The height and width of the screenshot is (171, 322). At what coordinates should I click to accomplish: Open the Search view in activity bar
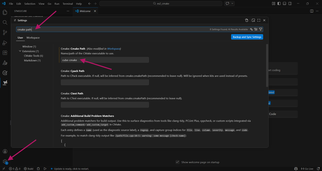point(5,22)
